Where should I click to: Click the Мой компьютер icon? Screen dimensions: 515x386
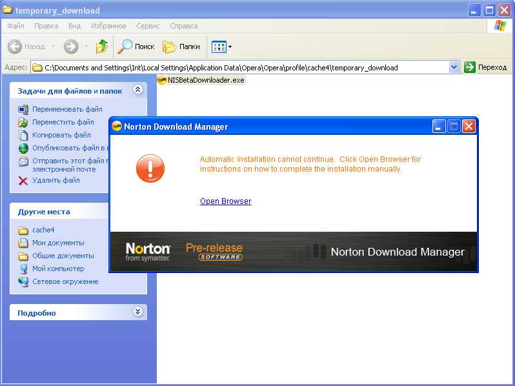click(23, 269)
